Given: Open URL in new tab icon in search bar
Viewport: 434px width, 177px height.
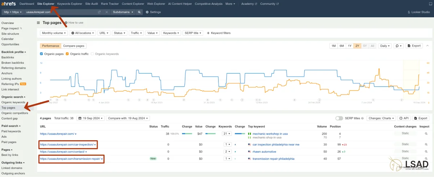Looking at the screenshot, I should [99, 12].
